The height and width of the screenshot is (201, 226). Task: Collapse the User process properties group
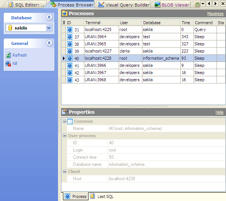coord(64,136)
